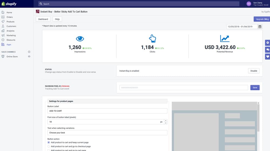Click the Shopify logo
This screenshot has width=270, height=151.
pos(9,4)
